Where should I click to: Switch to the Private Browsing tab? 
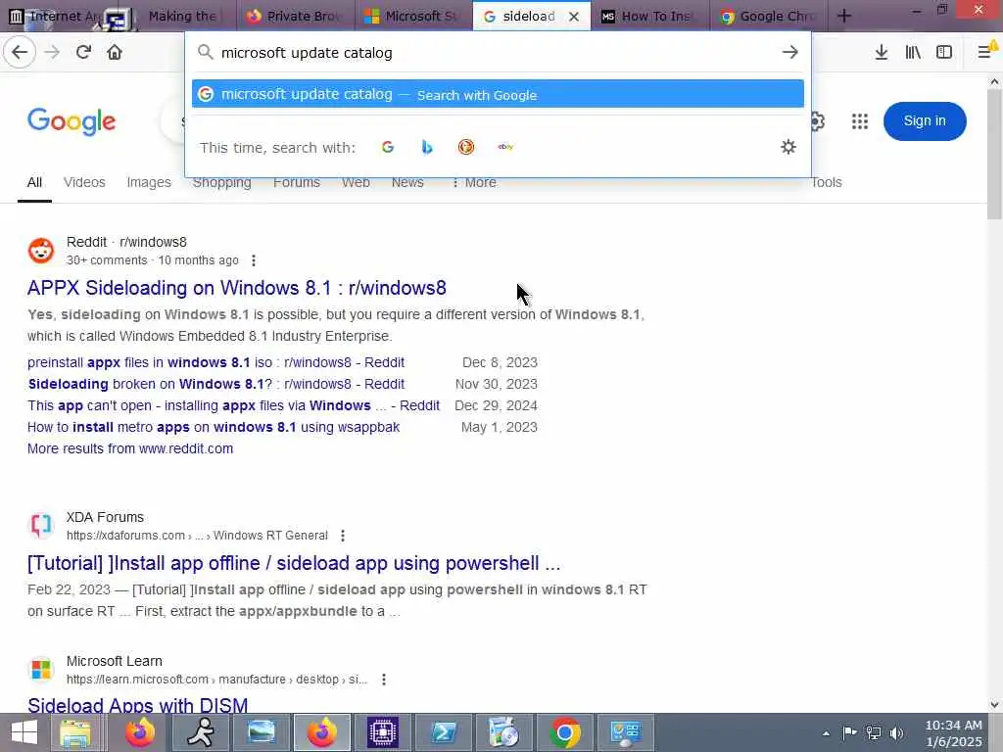295,16
